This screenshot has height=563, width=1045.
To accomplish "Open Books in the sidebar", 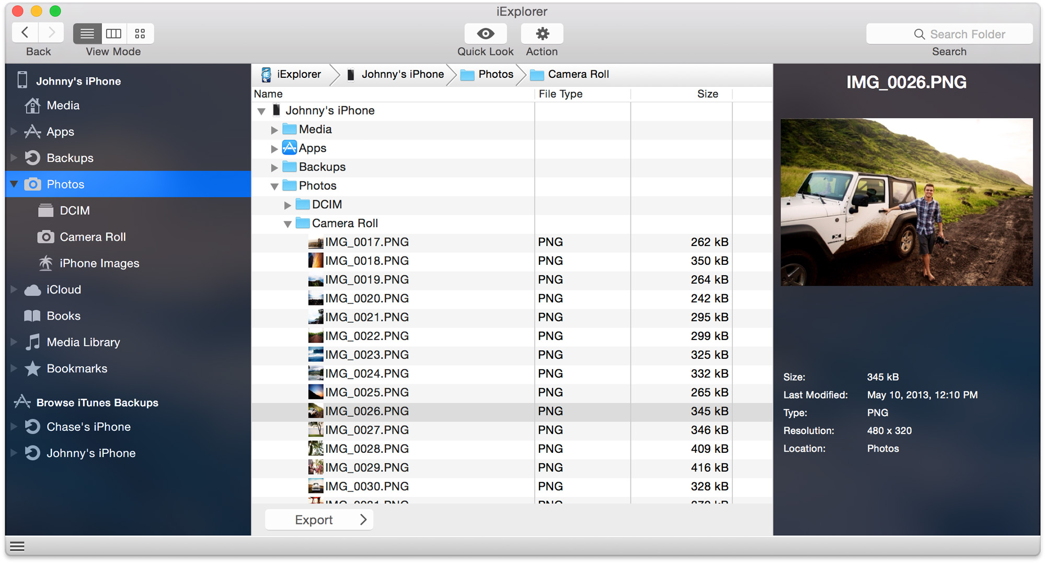I will 63,316.
